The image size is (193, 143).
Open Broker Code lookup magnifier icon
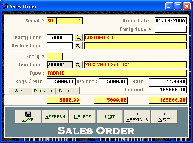(78, 46)
